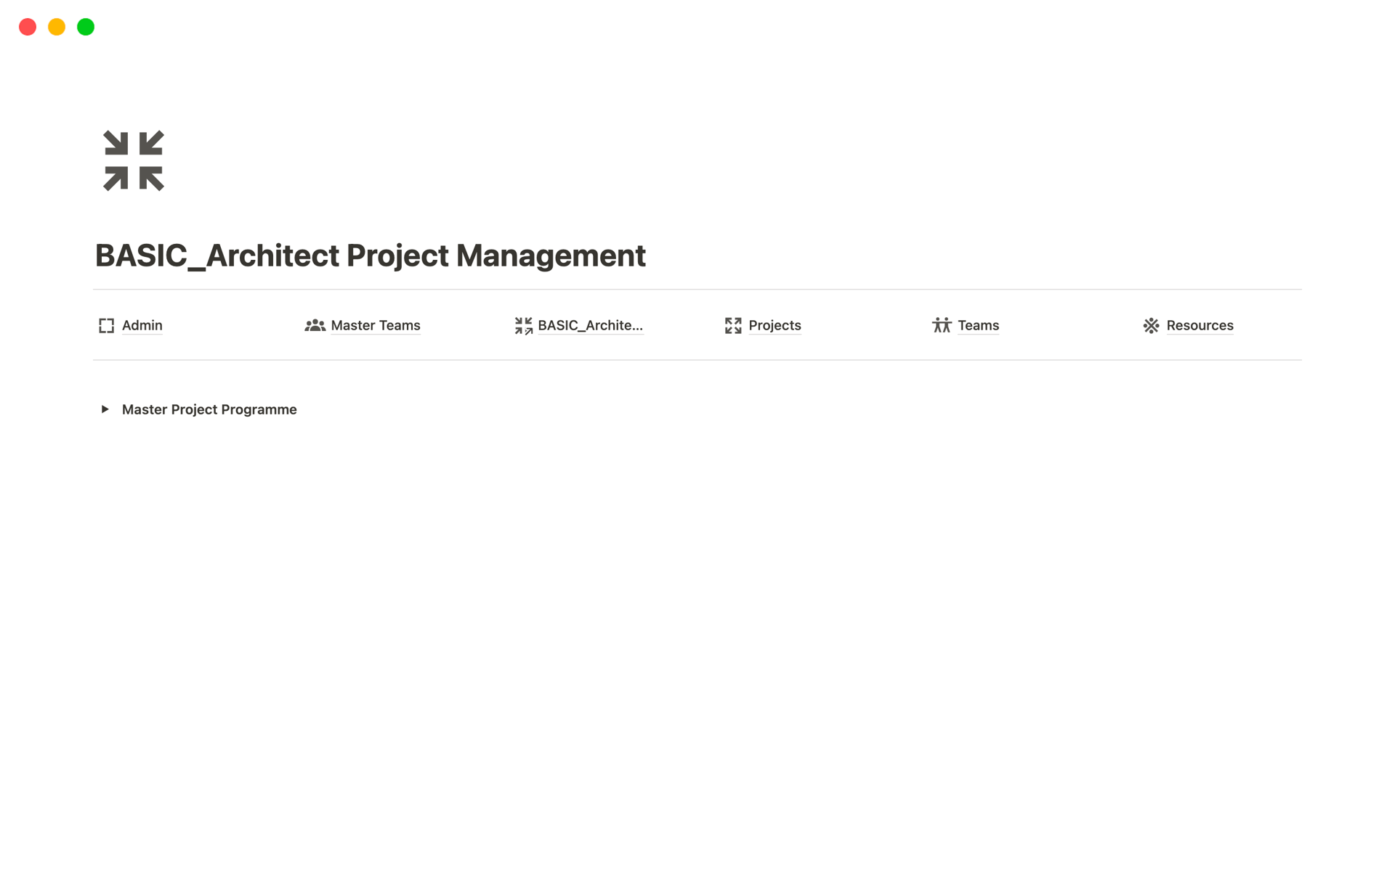Click the Projects expand-arrows icon
The height and width of the screenshot is (871, 1395).
733,326
